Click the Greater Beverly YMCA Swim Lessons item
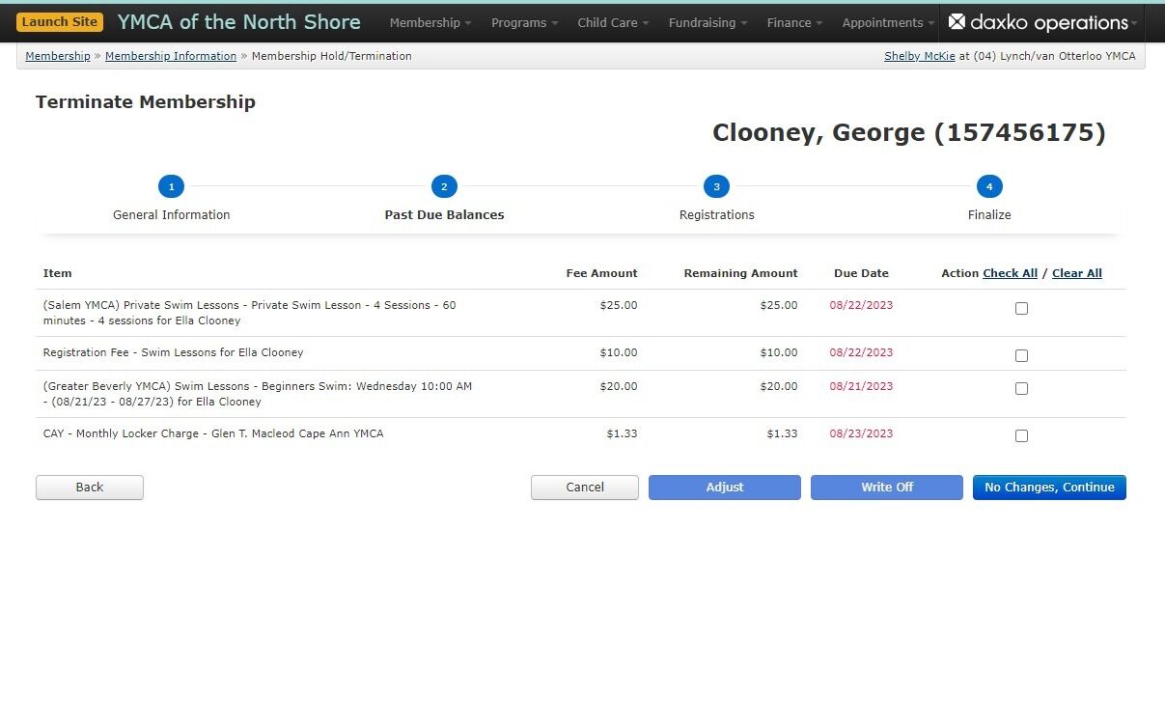This screenshot has width=1165, height=725. [258, 394]
